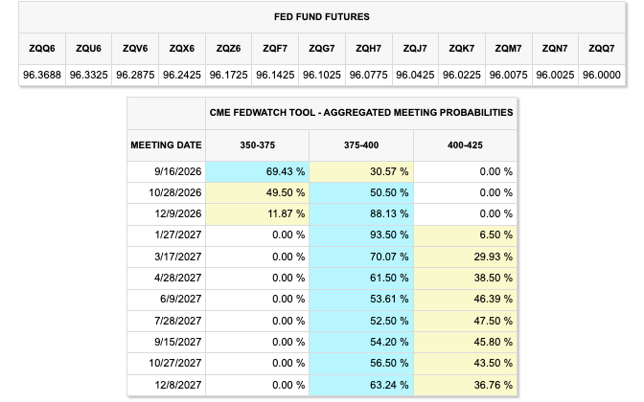Select the 9/15/2027 meeting date
The image size is (644, 402).
(167, 342)
